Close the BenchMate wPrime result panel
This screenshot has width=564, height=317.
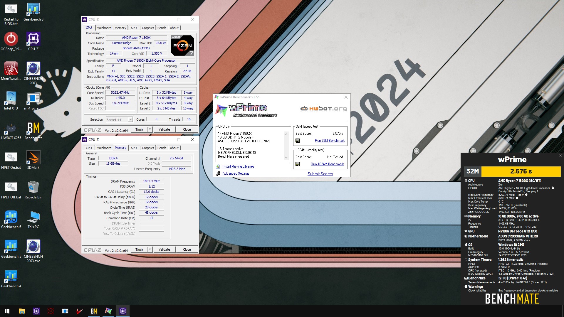[x=560, y=156]
